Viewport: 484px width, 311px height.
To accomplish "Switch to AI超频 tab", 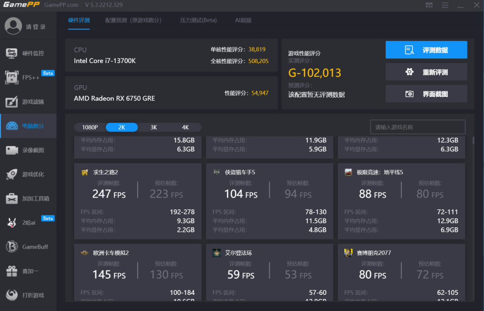I will click(243, 20).
